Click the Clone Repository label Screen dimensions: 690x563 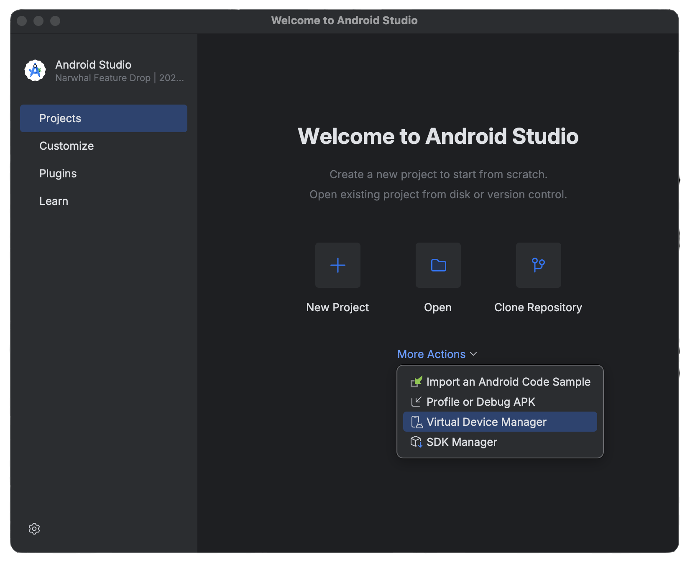tap(538, 307)
